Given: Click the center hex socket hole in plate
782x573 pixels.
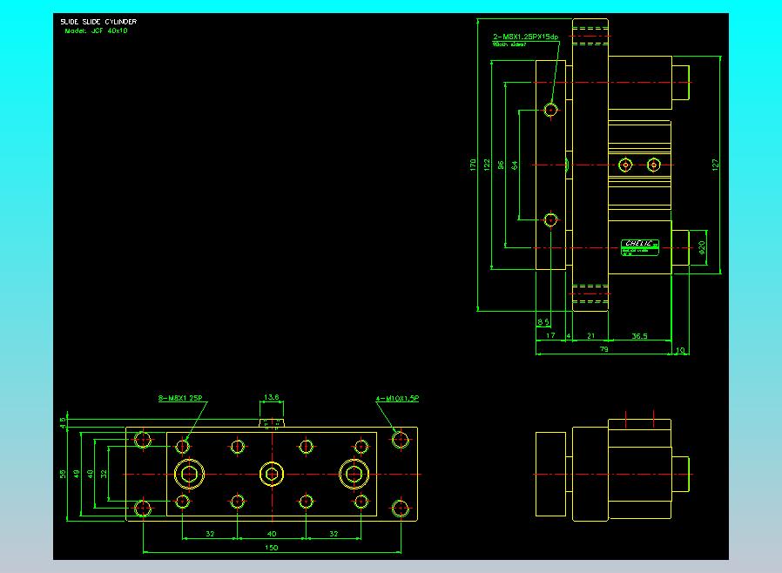Looking at the screenshot, I should coord(272,474).
